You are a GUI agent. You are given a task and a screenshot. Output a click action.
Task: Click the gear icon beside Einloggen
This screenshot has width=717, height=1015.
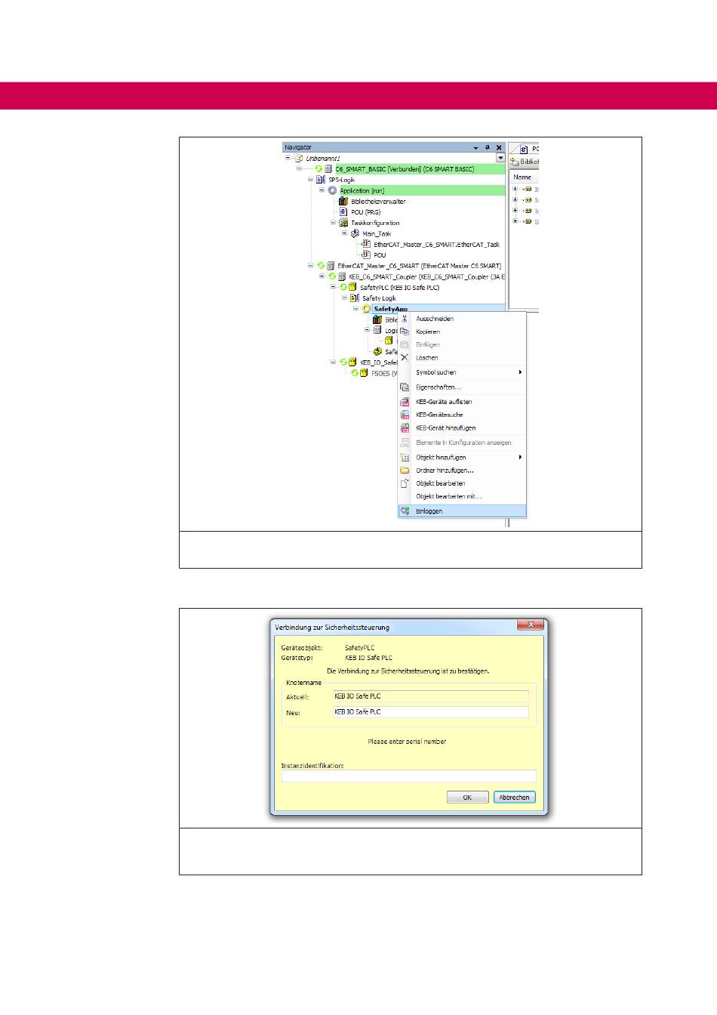pos(405,511)
